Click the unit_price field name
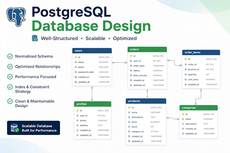 click(193, 79)
